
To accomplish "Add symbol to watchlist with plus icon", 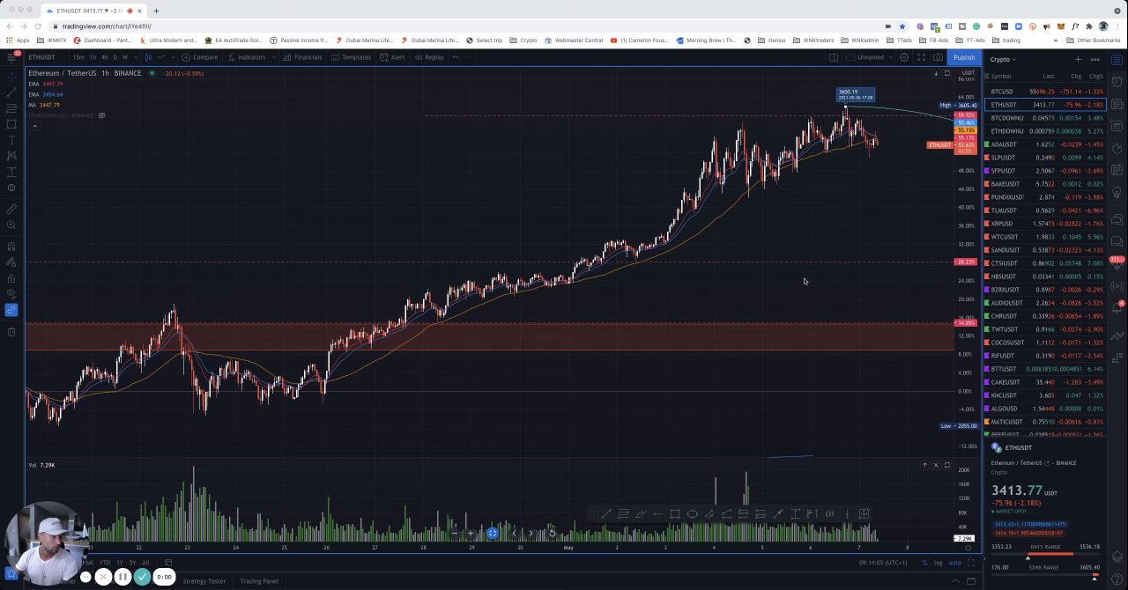I will coord(1078,59).
